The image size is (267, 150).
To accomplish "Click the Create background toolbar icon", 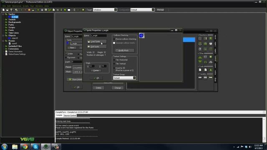I will pos(45,10).
